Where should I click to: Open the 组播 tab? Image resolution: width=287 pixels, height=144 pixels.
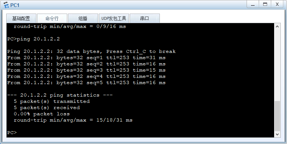coord(83,18)
